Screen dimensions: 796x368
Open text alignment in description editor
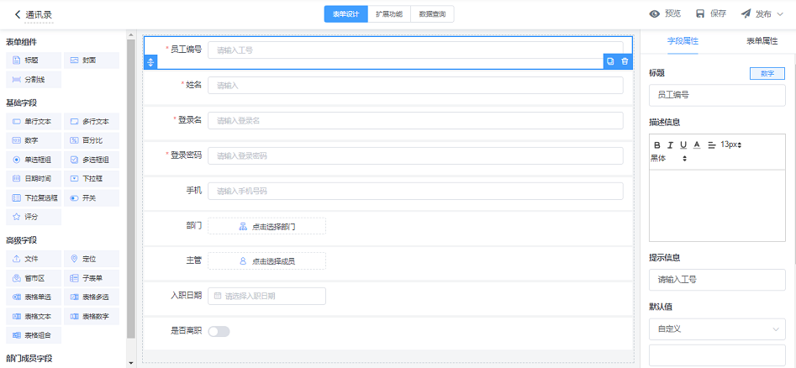711,145
